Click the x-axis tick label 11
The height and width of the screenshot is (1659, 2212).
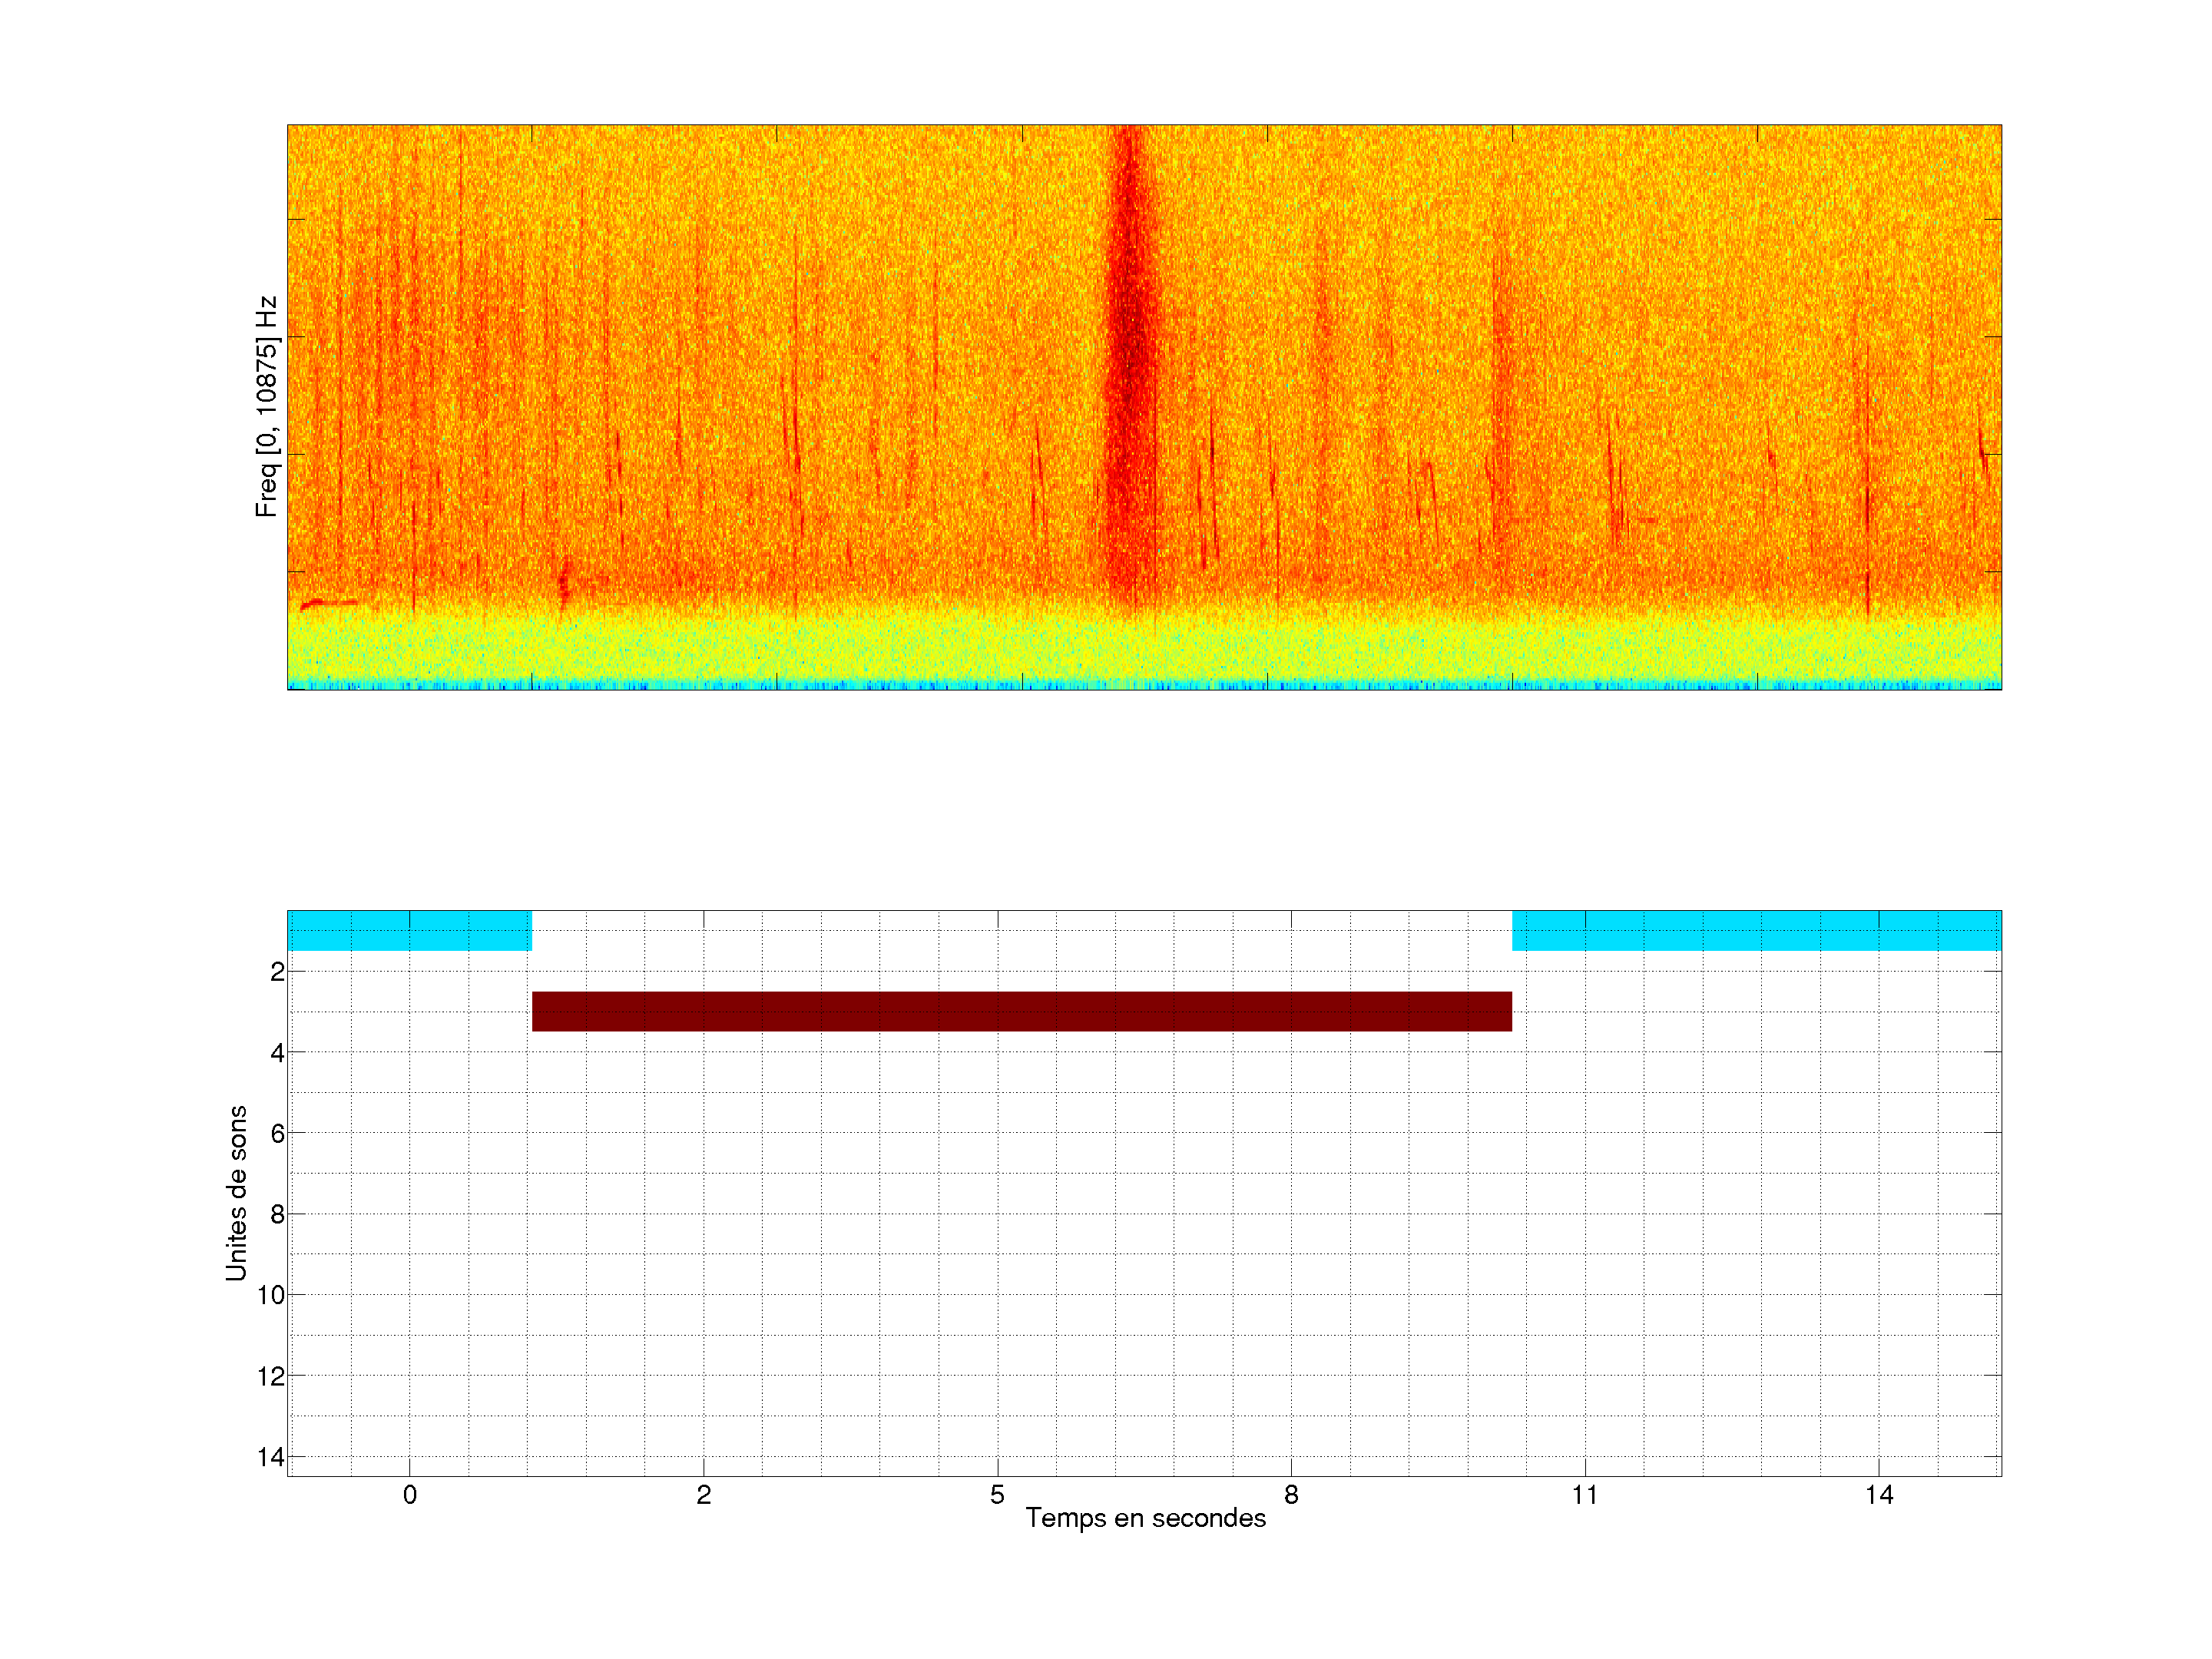1585,1495
